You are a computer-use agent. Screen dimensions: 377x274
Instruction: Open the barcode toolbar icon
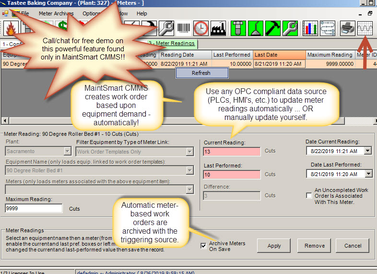pyautogui.click(x=184, y=28)
